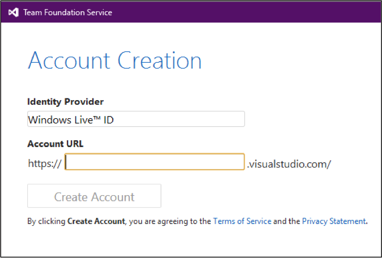Click the Account URL input field
The image size is (382, 258).
tap(155, 162)
